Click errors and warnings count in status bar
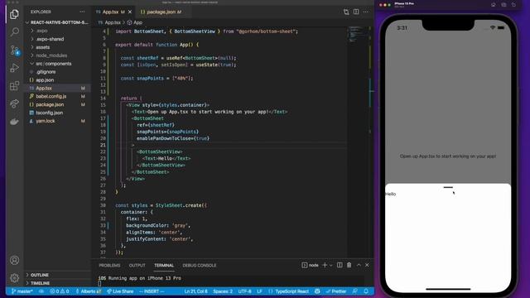 (60, 291)
